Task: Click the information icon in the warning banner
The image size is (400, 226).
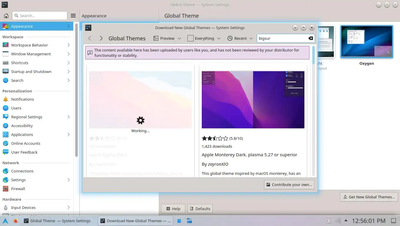Action: coord(90,53)
